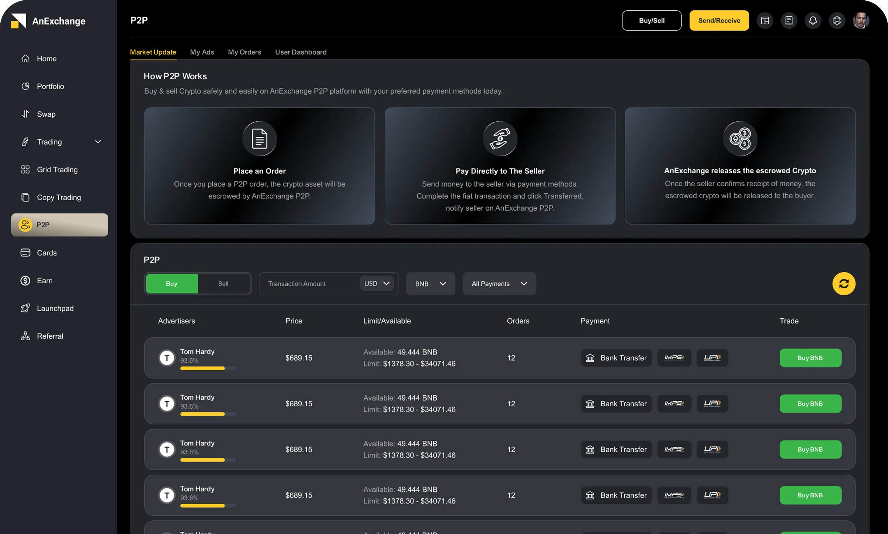Screen dimensions: 888x534
Task: Click the globe language icon
Action: (x=837, y=20)
